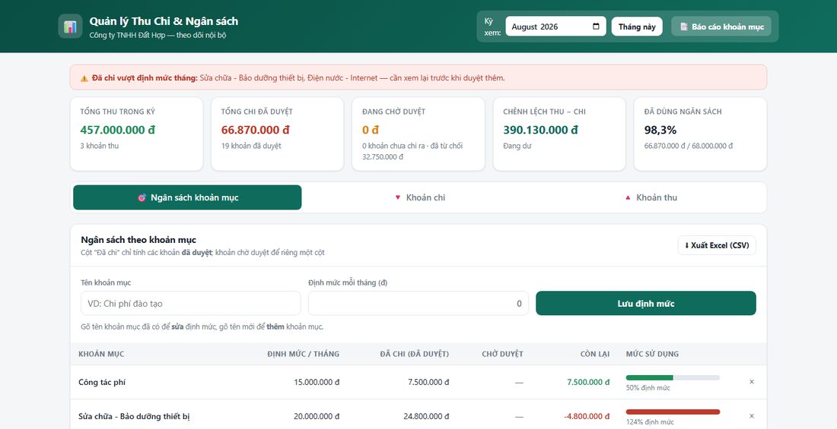Switch to the Khoản chi tab

[x=419, y=197]
